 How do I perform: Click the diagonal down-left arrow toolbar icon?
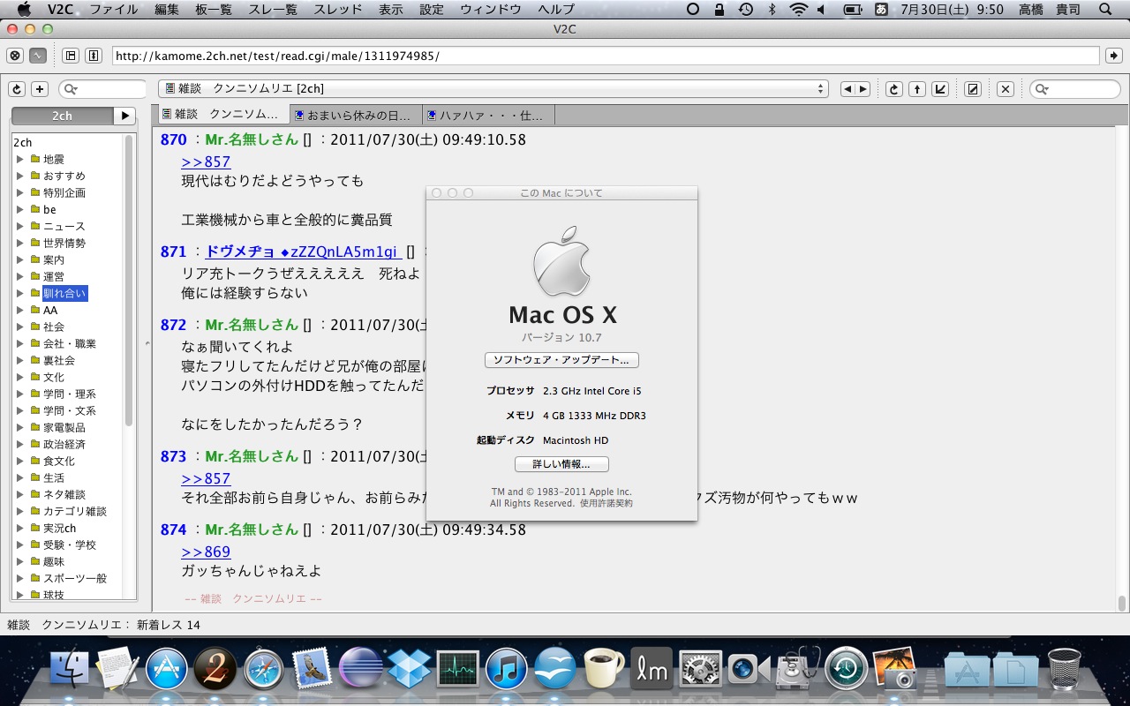tap(940, 89)
